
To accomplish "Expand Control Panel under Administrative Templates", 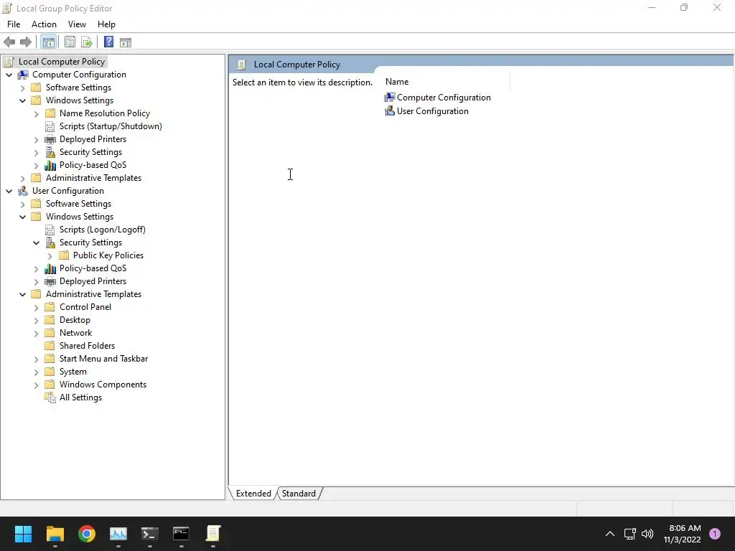I will tap(36, 307).
